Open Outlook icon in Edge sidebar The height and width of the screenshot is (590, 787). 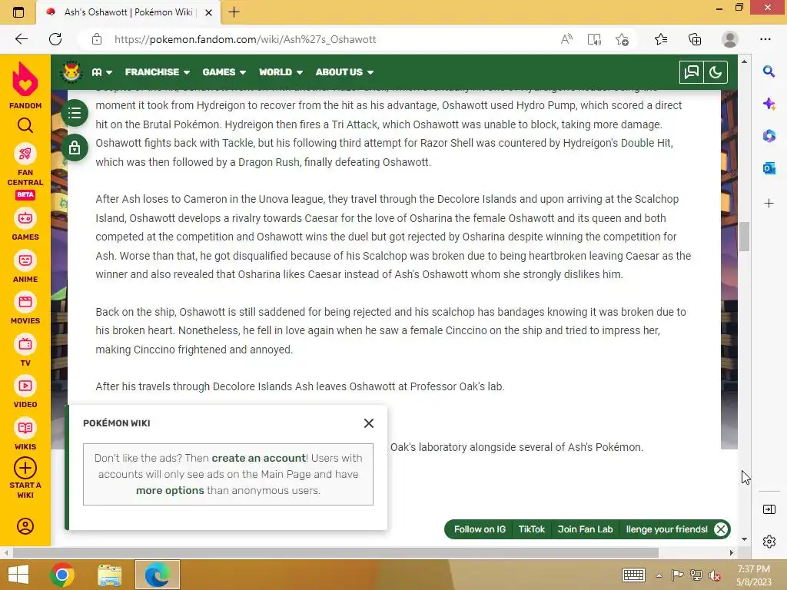click(769, 168)
